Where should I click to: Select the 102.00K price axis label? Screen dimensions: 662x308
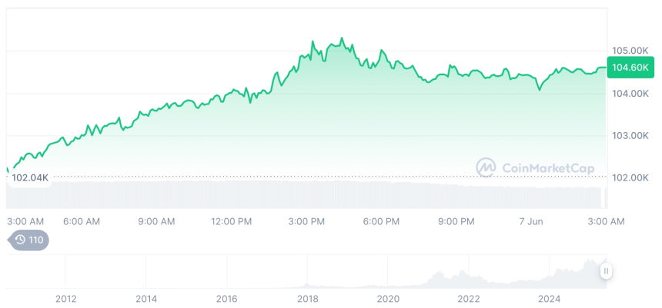coord(630,178)
